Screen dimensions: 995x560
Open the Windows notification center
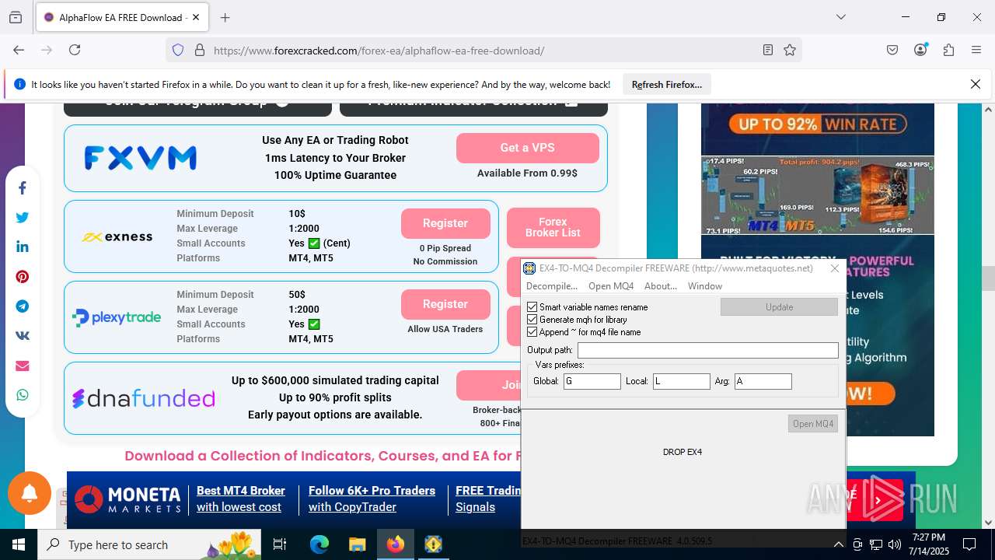(x=969, y=544)
